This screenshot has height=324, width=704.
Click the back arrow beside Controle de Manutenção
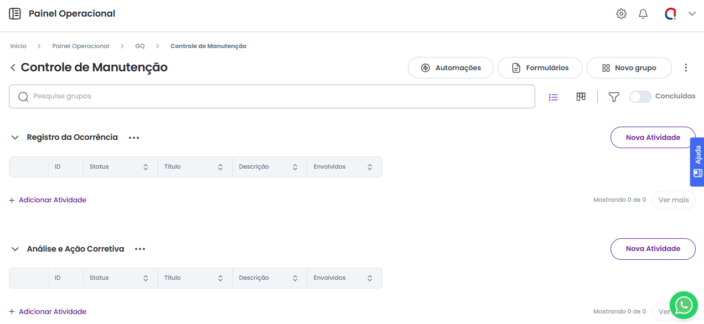(x=13, y=67)
